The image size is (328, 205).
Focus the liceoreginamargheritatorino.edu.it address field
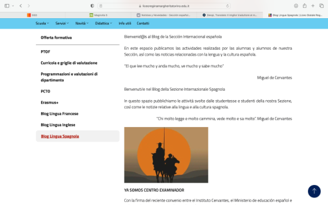[x=164, y=6]
